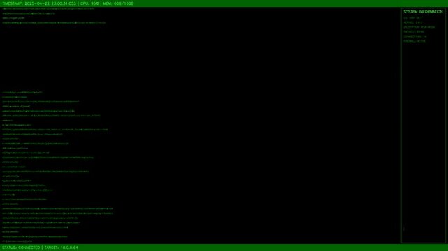Screen dimensions: 448x251
Task: Click the TIMESTAMP 2025-04-22 readout
Action: (x=39, y=3)
